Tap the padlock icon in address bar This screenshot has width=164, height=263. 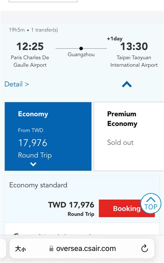(52, 248)
